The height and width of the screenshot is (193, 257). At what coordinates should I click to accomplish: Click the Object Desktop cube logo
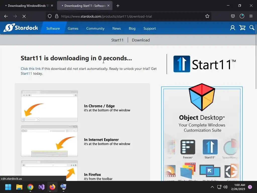click(x=202, y=97)
